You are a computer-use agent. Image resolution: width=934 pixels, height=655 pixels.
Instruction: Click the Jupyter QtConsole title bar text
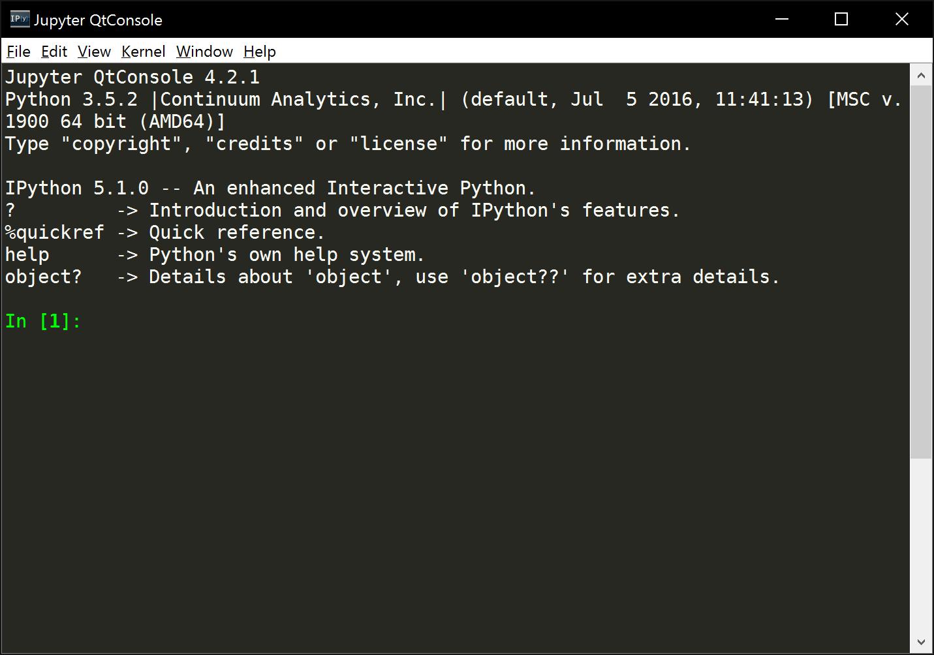click(x=98, y=20)
